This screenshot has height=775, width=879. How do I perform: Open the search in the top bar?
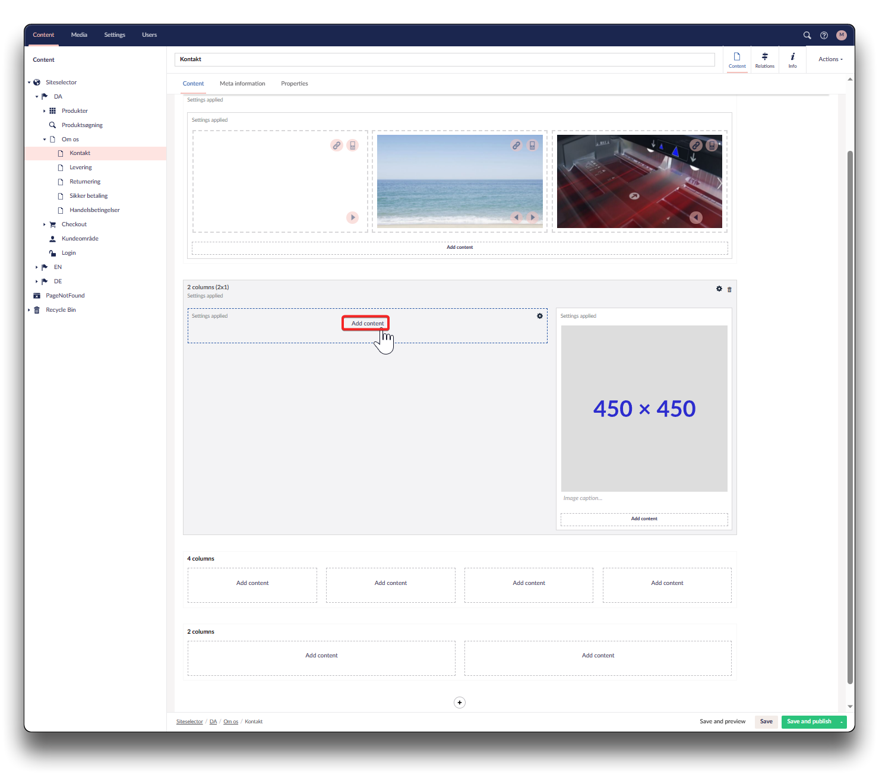point(807,35)
